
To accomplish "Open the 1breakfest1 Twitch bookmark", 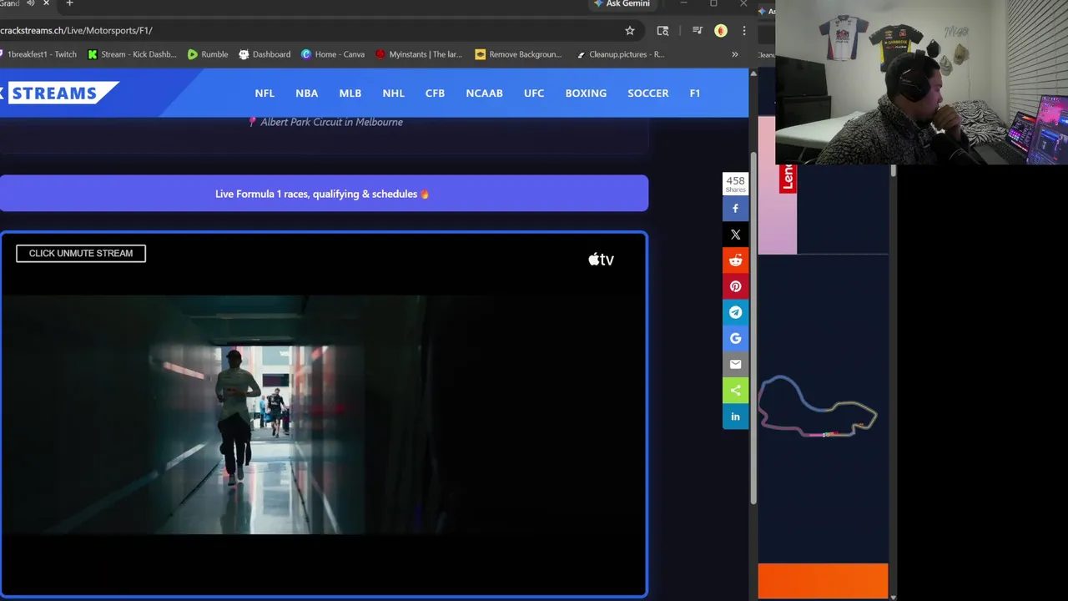I will point(38,54).
